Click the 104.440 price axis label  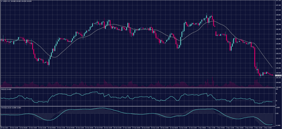coord(278,87)
